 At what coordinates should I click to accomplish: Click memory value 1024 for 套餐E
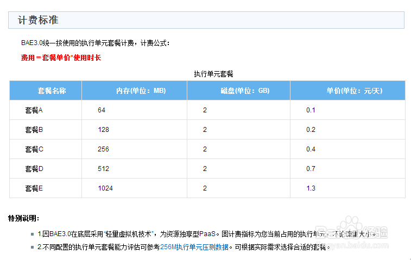pos(105,188)
